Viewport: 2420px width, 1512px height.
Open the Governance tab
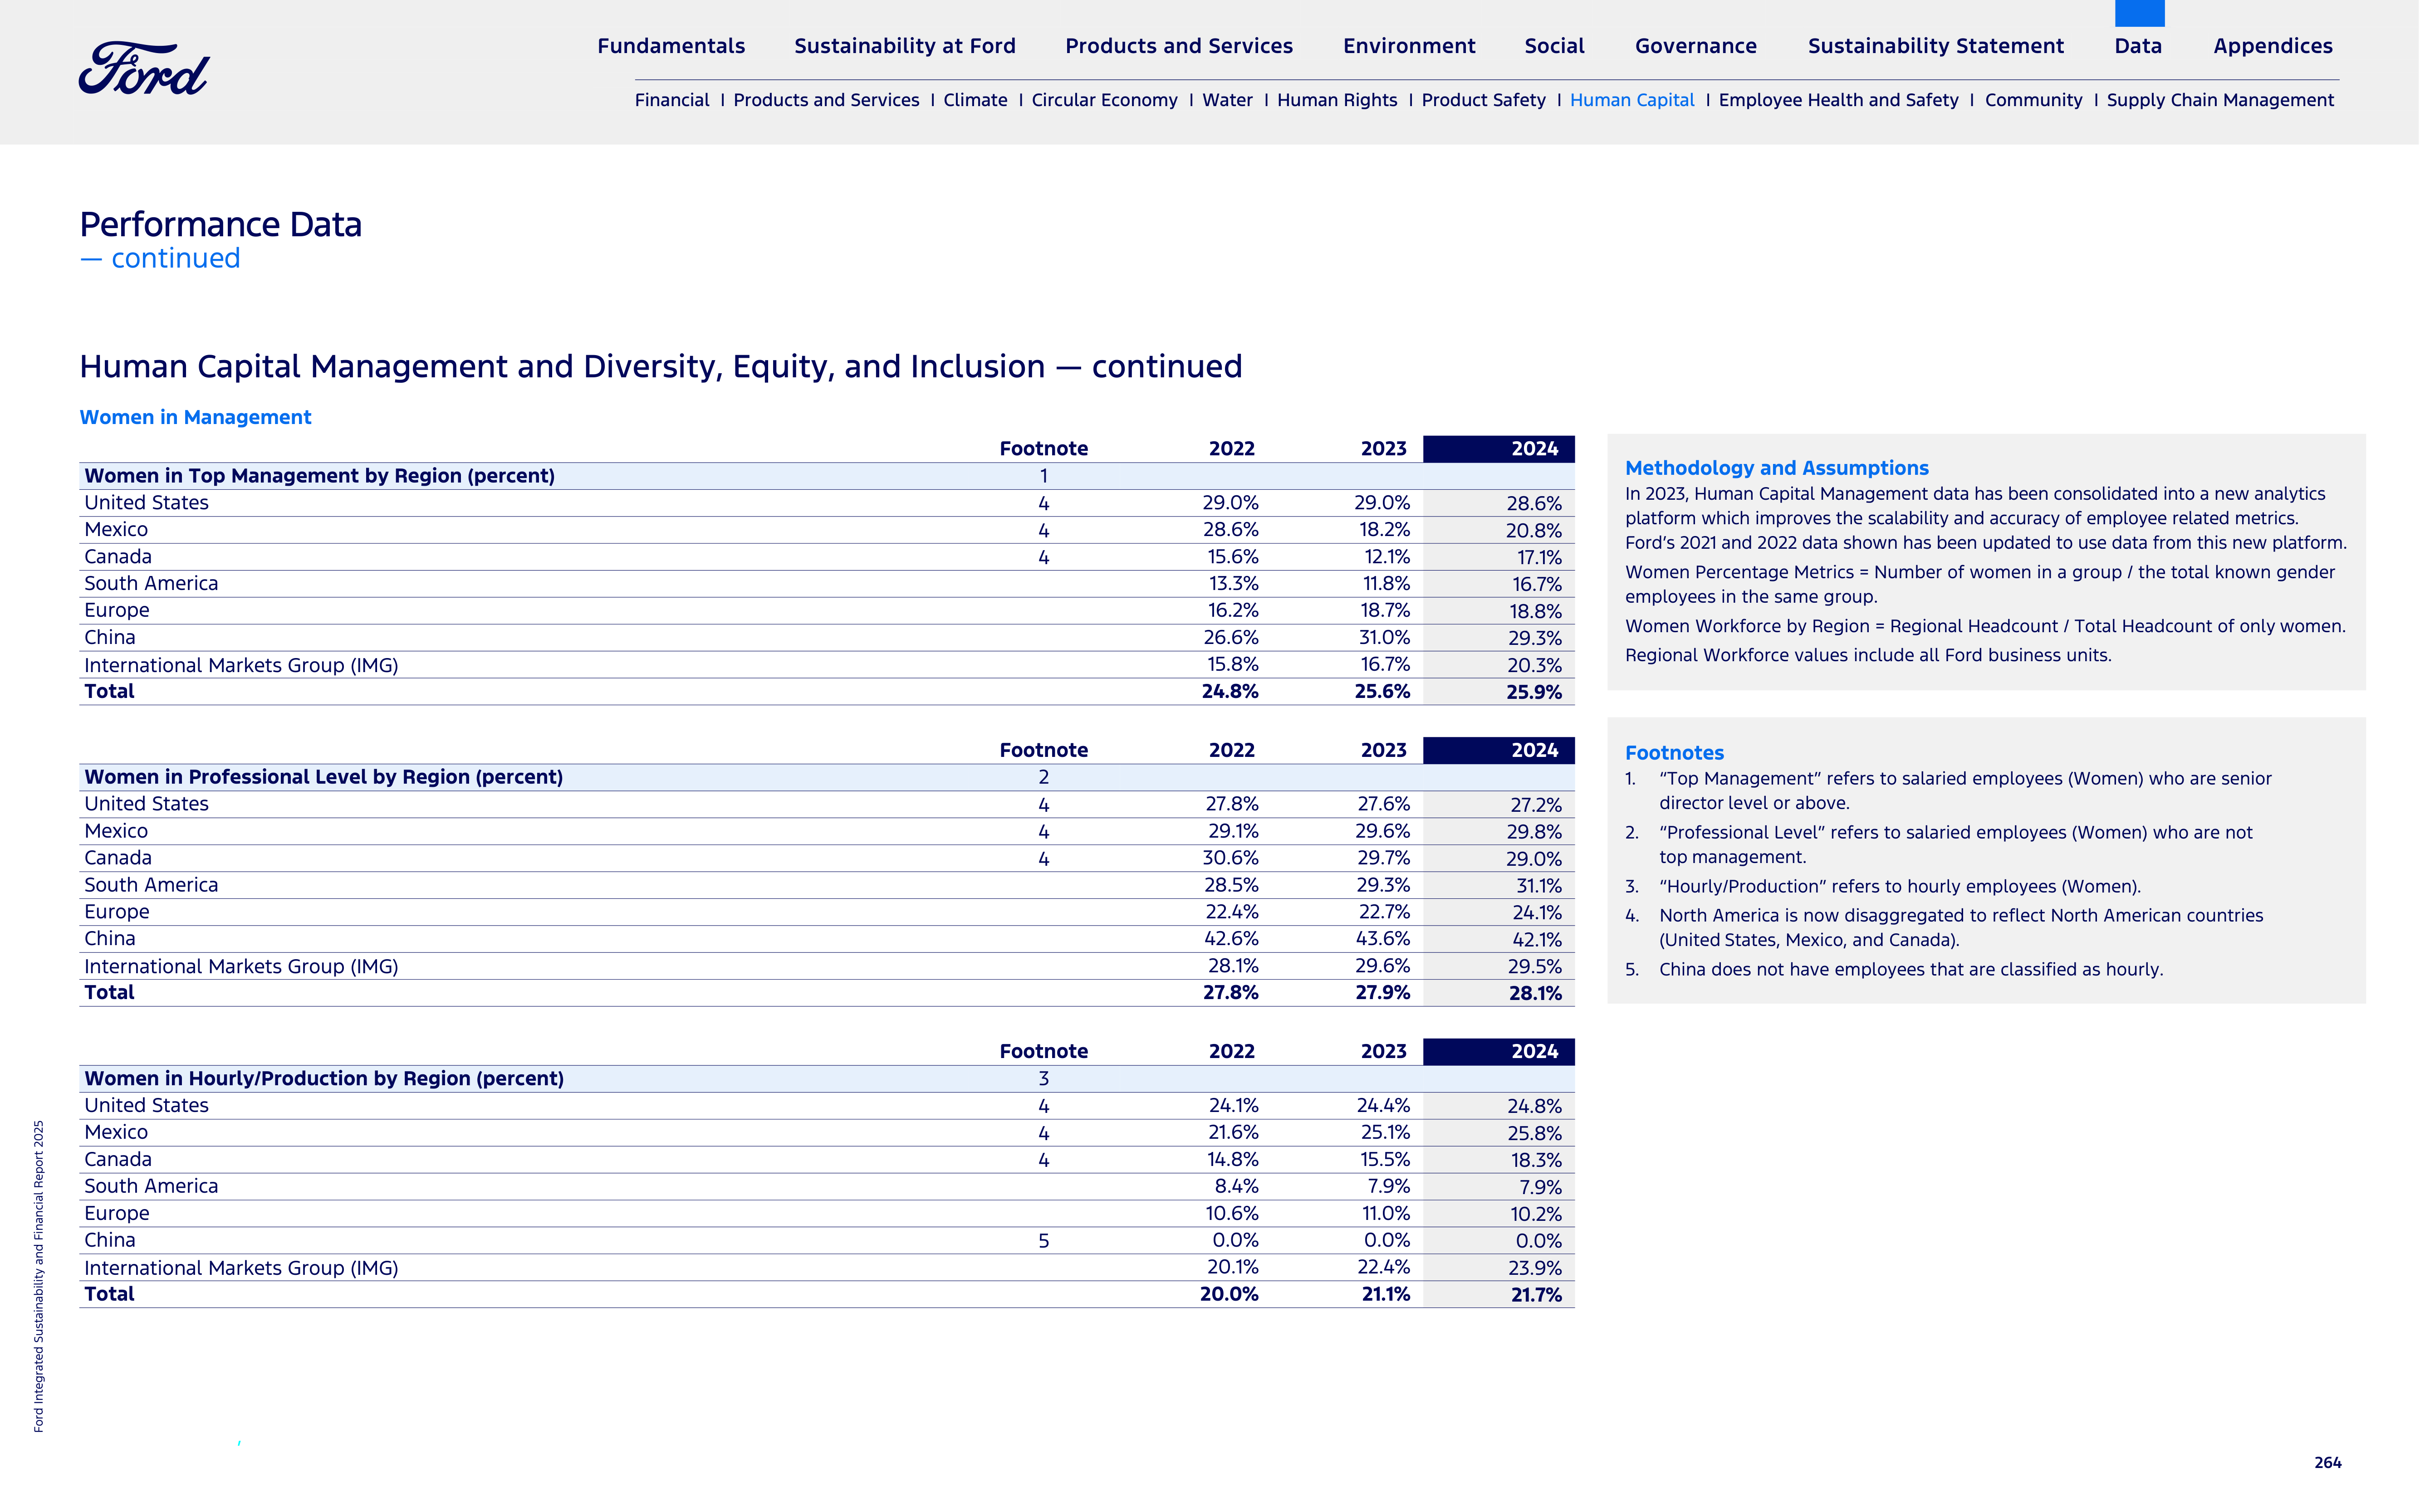tap(1696, 46)
